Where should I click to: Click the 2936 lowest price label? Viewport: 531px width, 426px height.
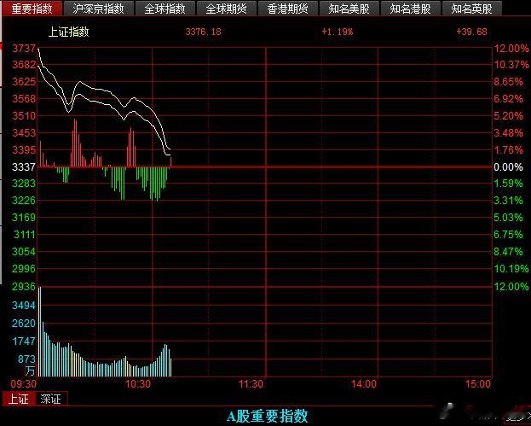tap(24, 287)
